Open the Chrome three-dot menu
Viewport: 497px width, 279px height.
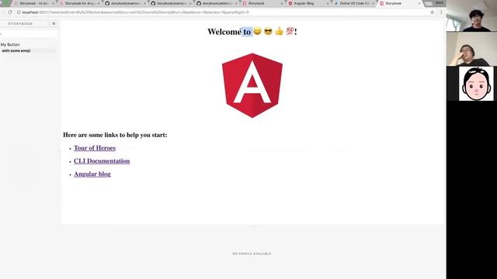click(441, 12)
